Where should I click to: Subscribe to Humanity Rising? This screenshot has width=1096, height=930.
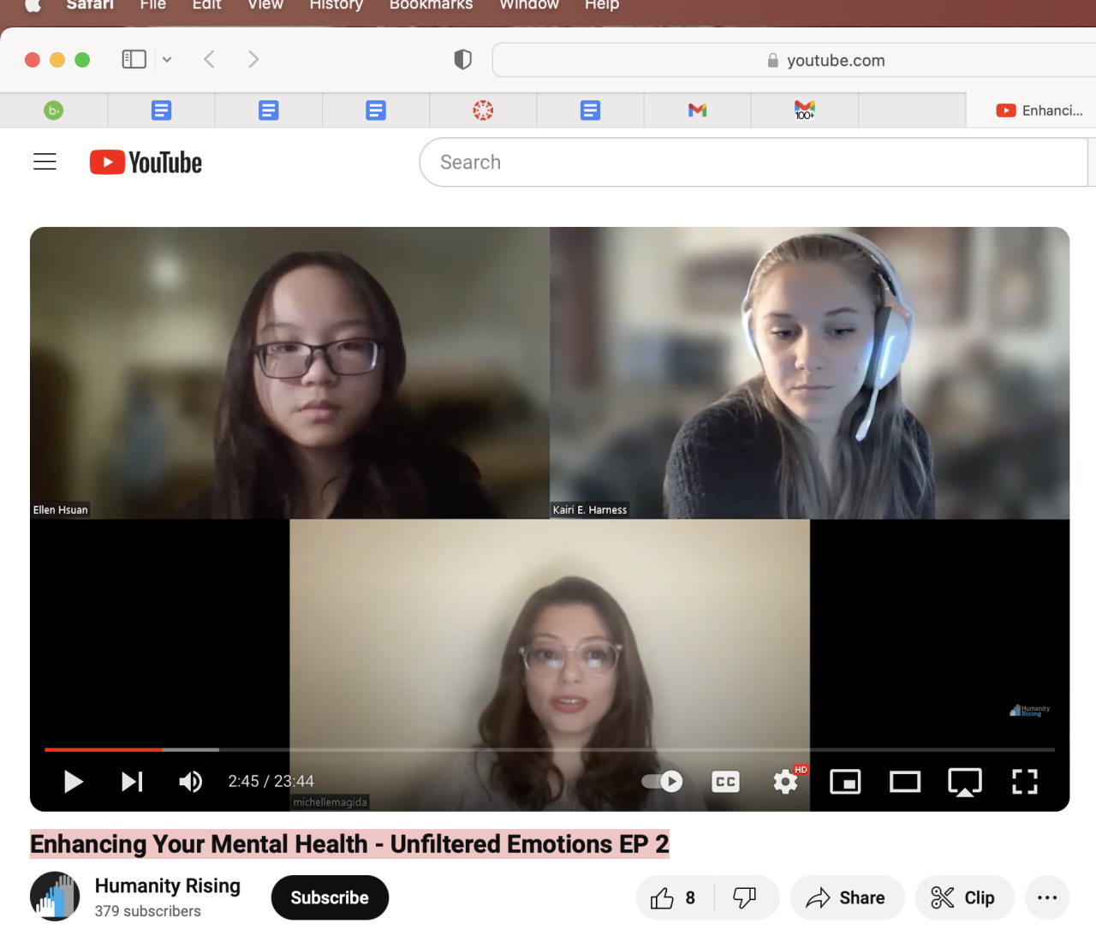pyautogui.click(x=330, y=897)
